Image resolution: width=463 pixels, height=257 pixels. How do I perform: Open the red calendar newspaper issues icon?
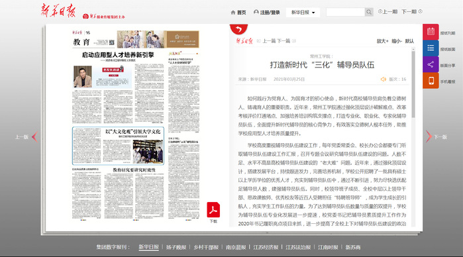pos(431,32)
